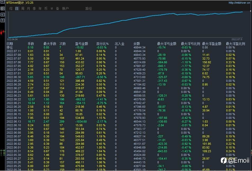Screen dimensions: 252x171
Task: Select date 2022.07.08 row
Action: pos(14,55)
